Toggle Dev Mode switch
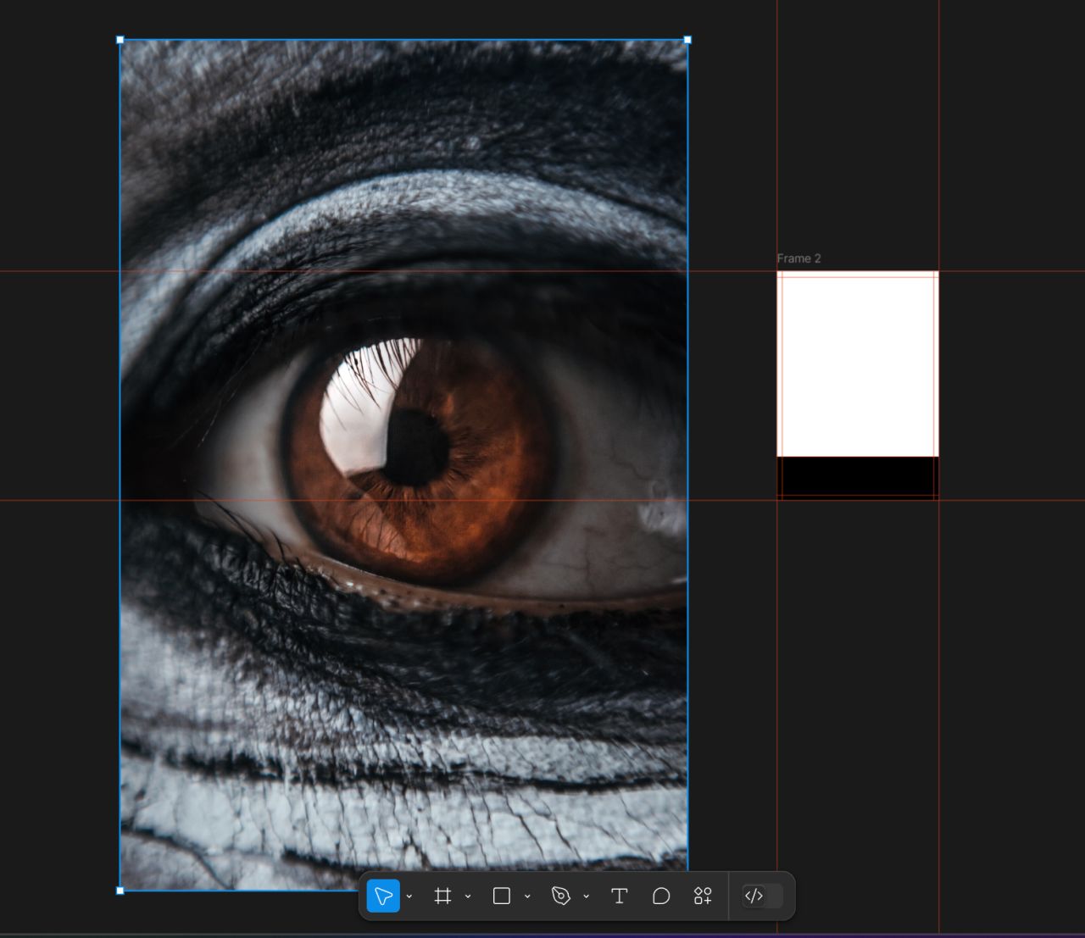1085x938 pixels. (761, 896)
